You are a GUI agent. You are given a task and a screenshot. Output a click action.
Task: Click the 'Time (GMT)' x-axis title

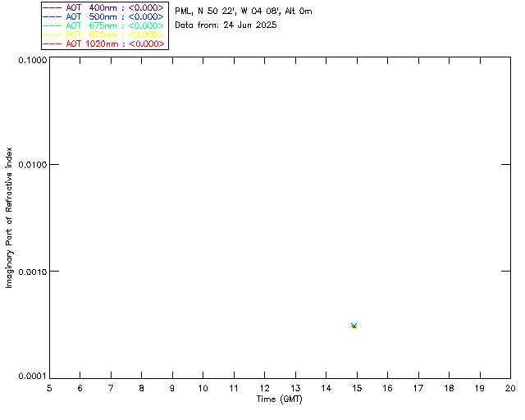(280, 399)
